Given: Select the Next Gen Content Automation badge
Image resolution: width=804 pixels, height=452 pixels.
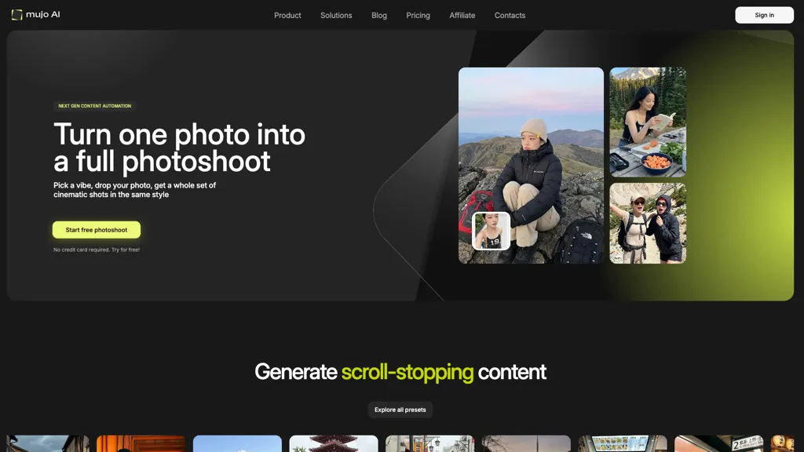Looking at the screenshot, I should (94, 106).
